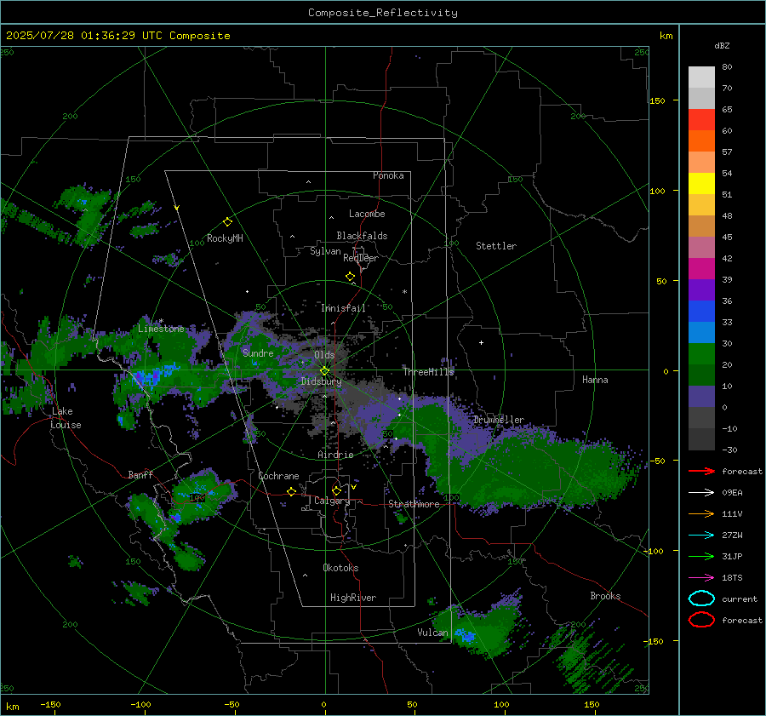
Task: Click the Lacombe city label
Action: (x=367, y=214)
